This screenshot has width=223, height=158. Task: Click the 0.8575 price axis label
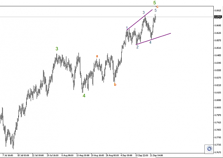218,41
